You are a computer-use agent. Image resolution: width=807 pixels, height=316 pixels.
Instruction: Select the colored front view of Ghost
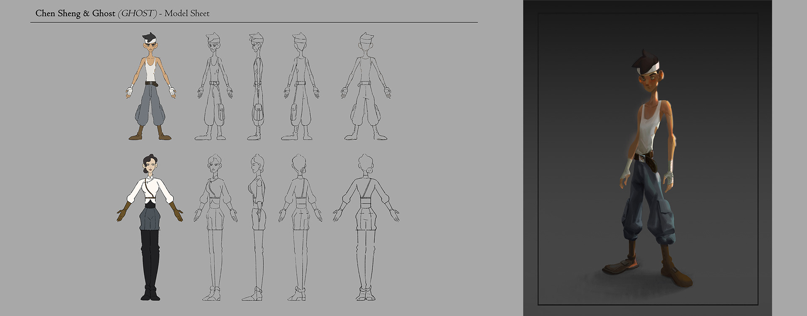click(150, 227)
